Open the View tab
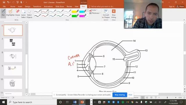186x105 pixels. coord(76,6)
